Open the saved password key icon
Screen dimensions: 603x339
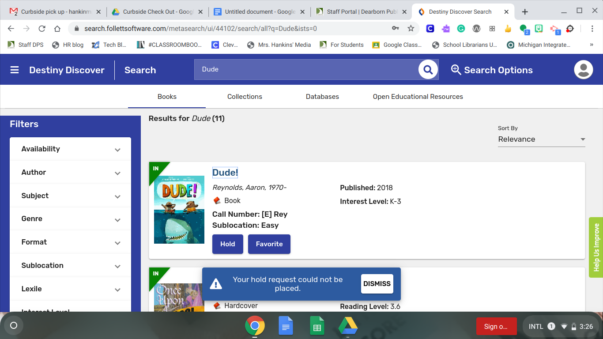click(x=396, y=29)
